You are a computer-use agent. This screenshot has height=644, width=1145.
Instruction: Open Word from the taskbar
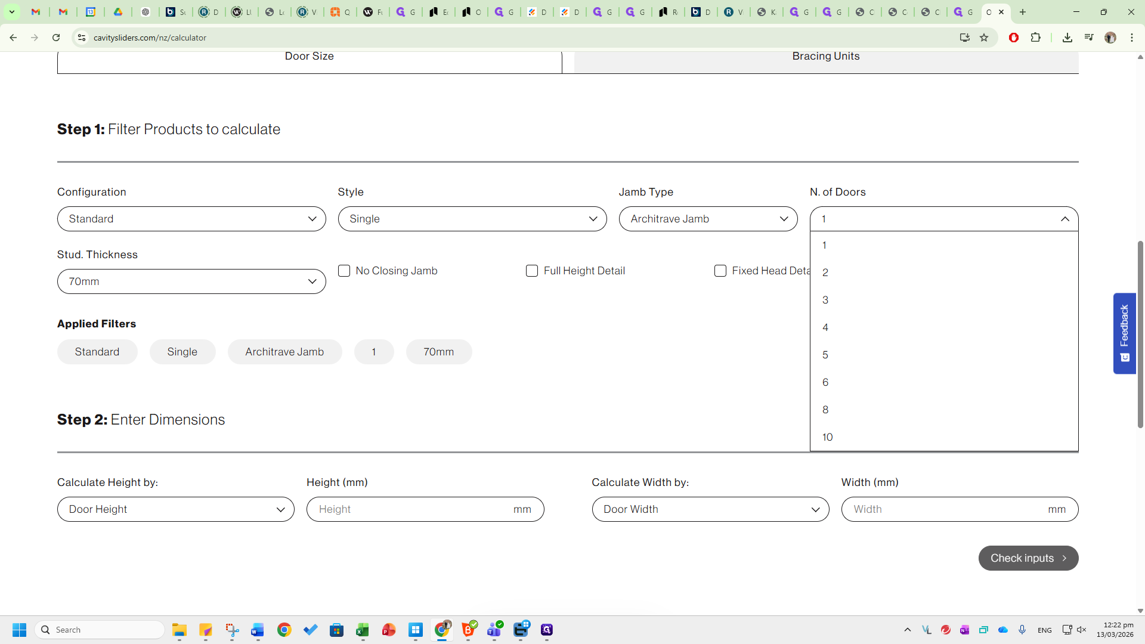tap(258, 630)
